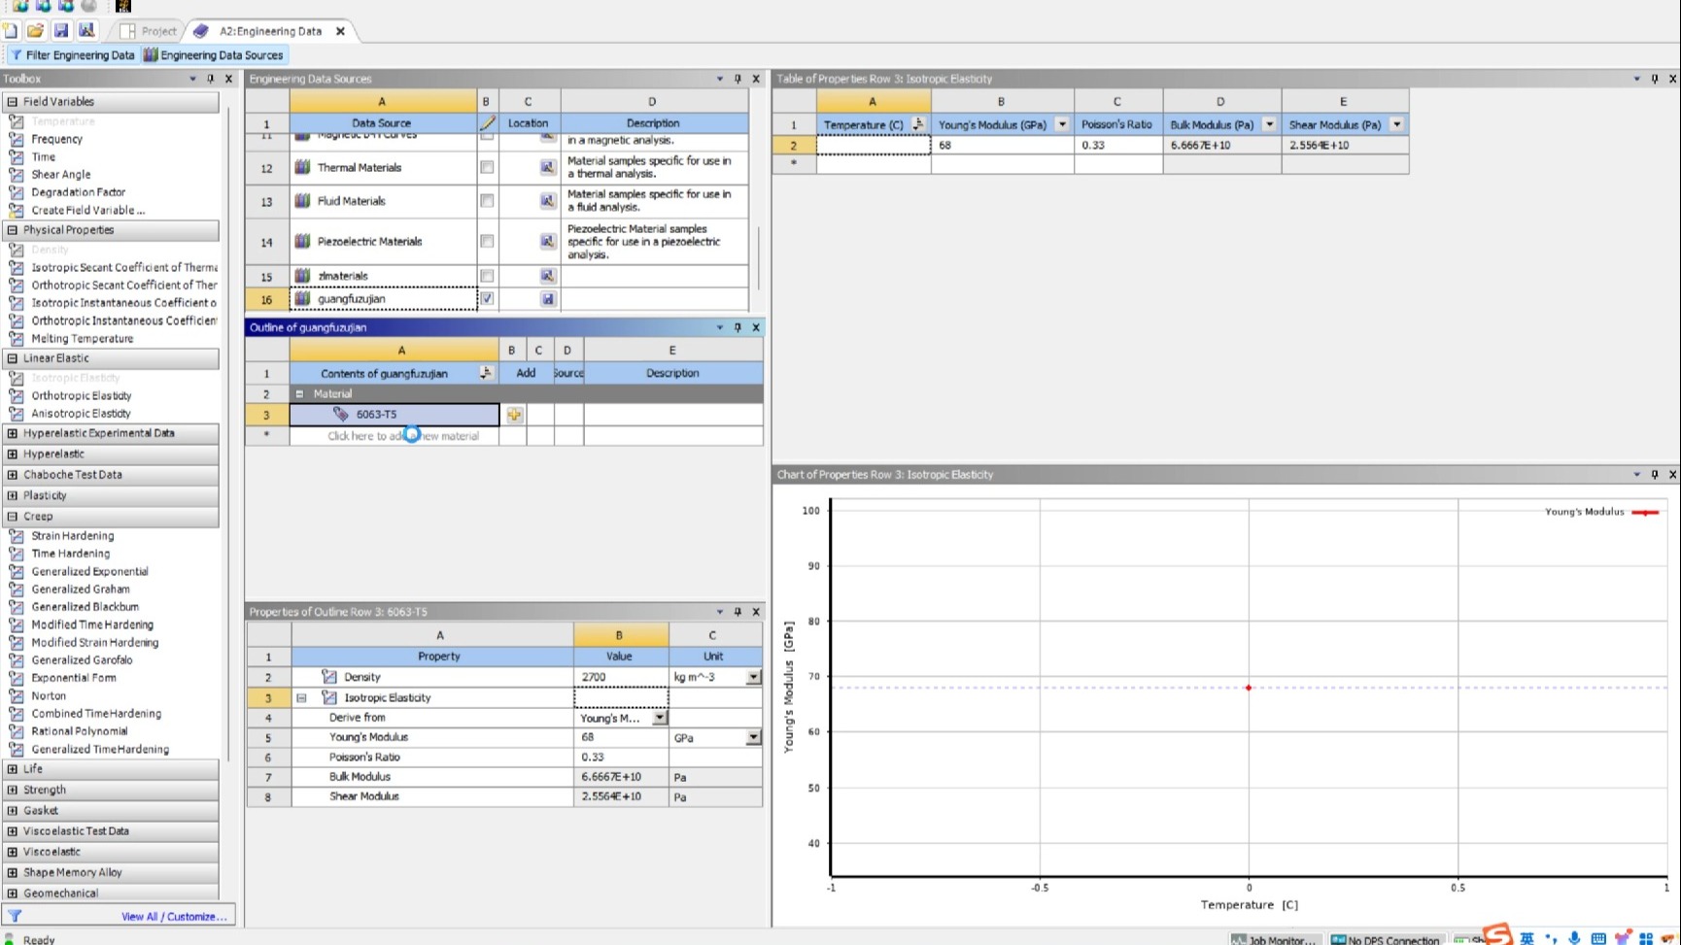The height and width of the screenshot is (945, 1681).
Task: Click the Job Monitor status bar button
Action: coord(1274,939)
